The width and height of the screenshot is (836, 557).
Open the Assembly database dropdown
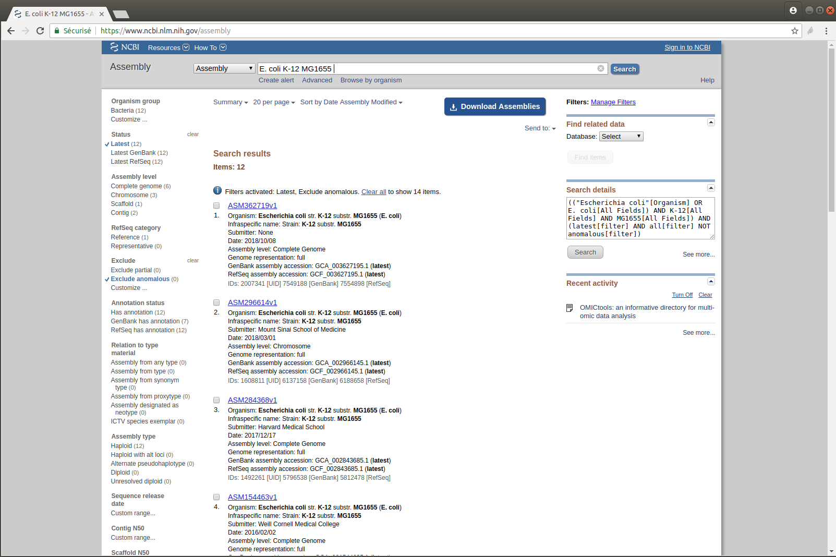[224, 68]
